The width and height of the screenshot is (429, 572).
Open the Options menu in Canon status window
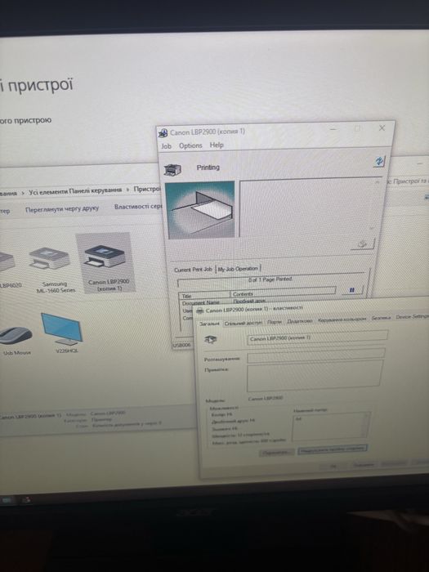pos(190,145)
